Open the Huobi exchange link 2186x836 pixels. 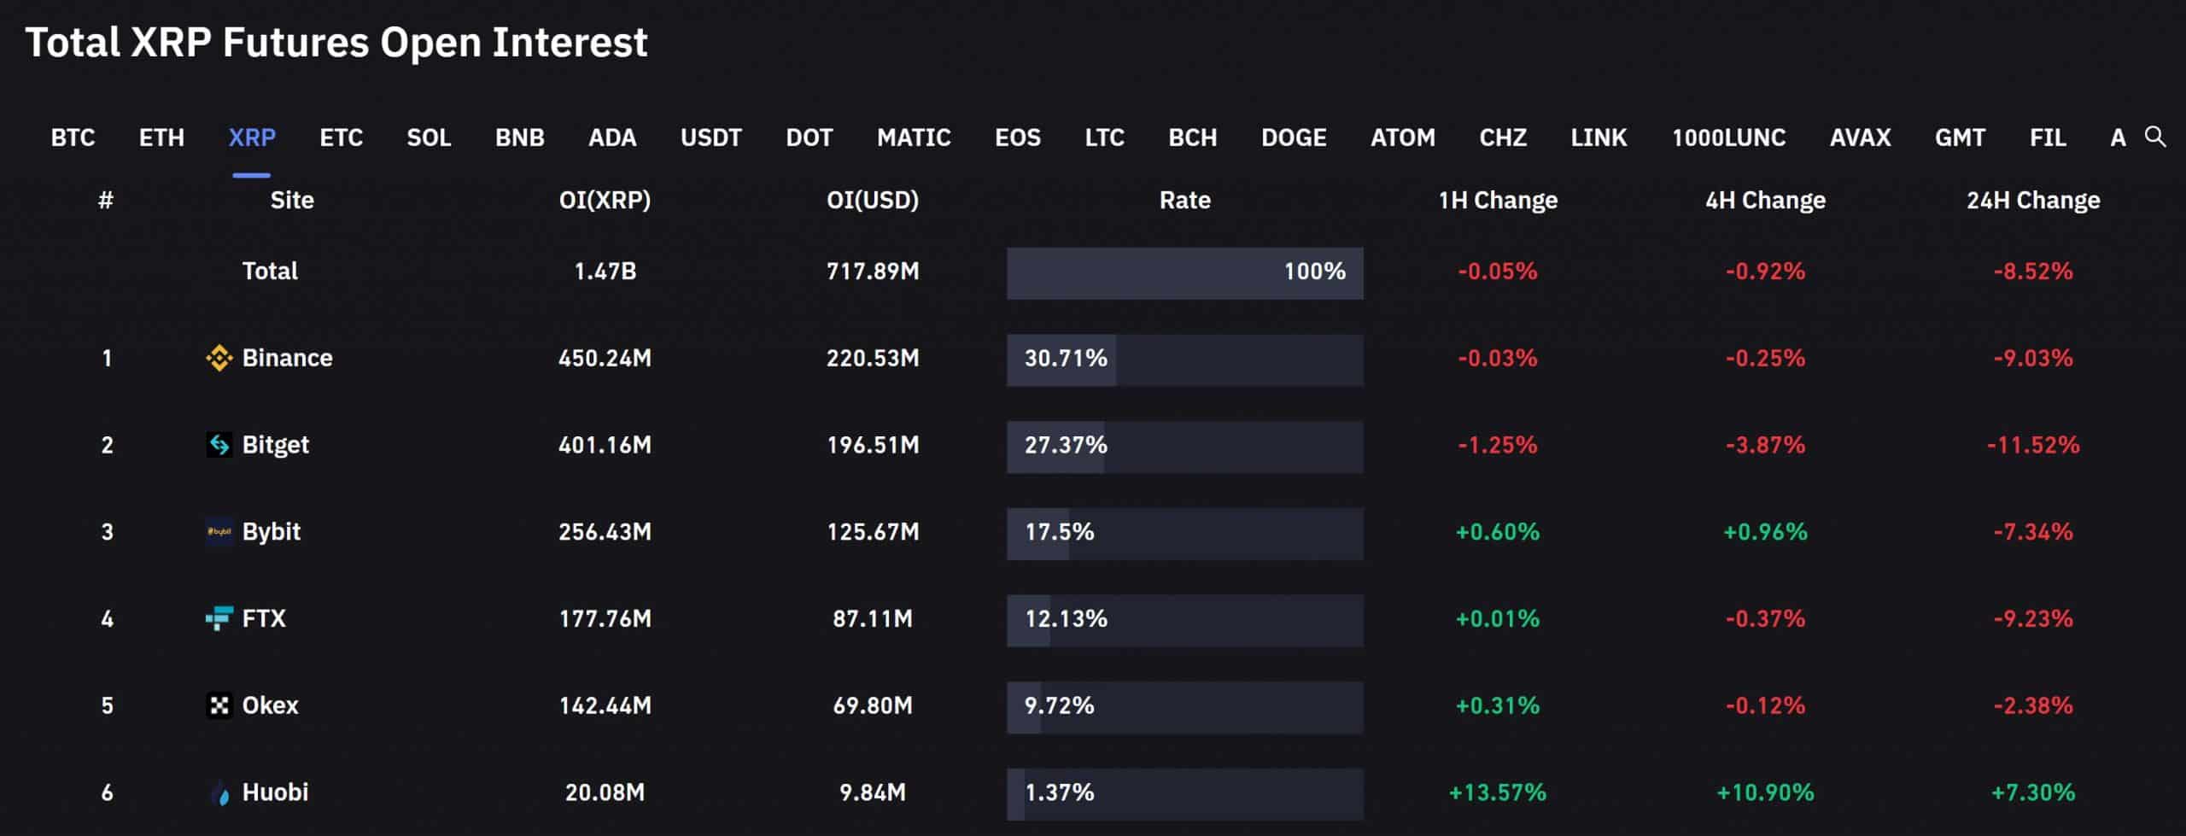[x=275, y=792]
